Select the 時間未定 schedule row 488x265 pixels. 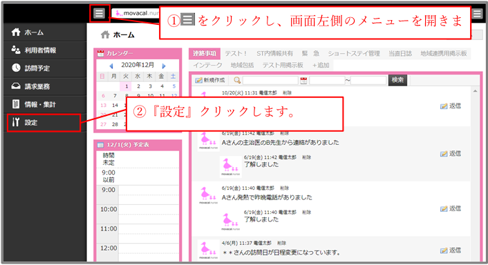pos(138,159)
